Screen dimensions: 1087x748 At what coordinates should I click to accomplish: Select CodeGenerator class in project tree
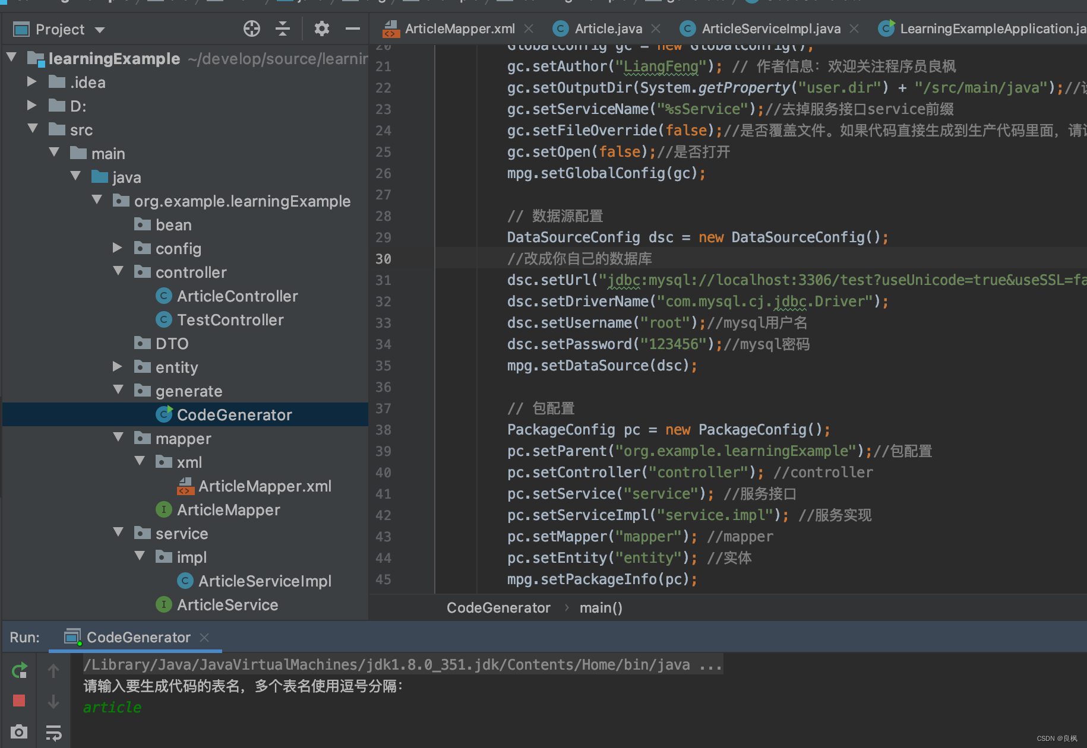[x=234, y=415]
